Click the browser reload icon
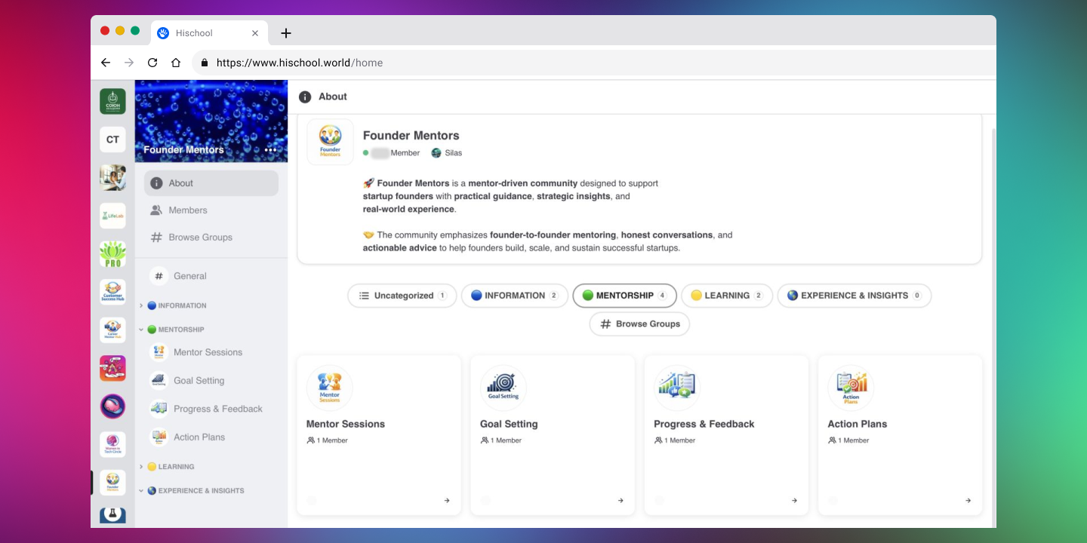Screen dimensions: 1087x543 152,63
